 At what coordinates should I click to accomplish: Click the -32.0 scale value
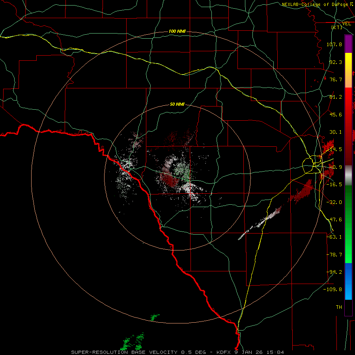tap(334, 202)
